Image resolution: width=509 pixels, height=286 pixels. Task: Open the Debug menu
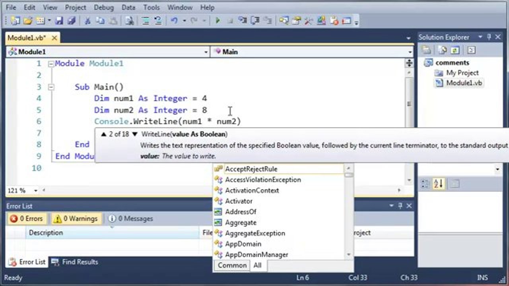coord(104,7)
